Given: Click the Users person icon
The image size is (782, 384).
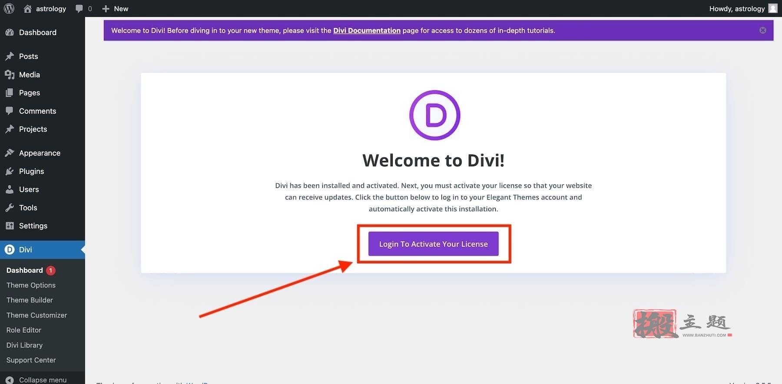Looking at the screenshot, I should (10, 189).
